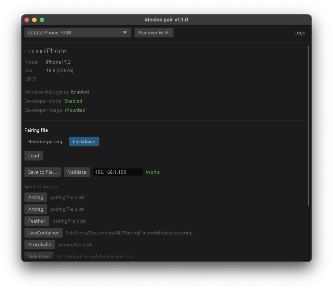This screenshot has height=290, width=333.
Task: Click Enabled status beside Developer mode
Action: [73, 101]
